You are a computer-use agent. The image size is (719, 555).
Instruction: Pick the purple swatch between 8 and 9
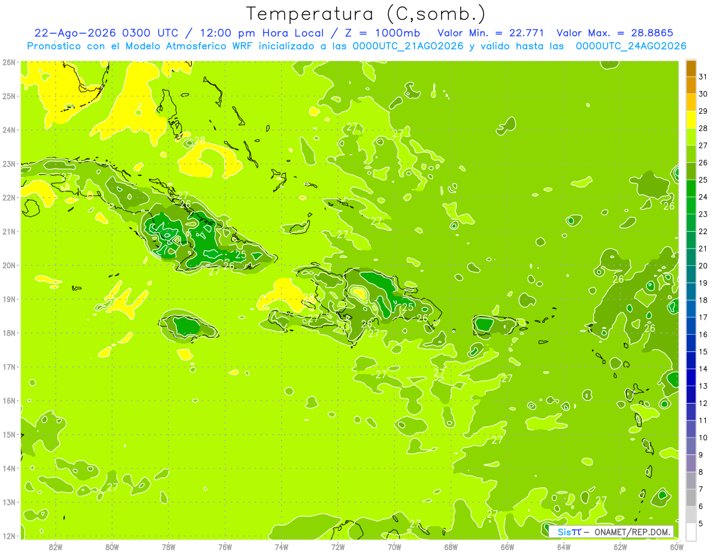[x=691, y=463]
